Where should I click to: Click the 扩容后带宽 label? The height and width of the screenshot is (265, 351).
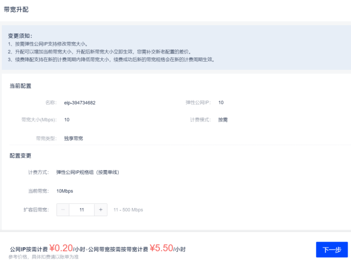[x=36, y=210]
